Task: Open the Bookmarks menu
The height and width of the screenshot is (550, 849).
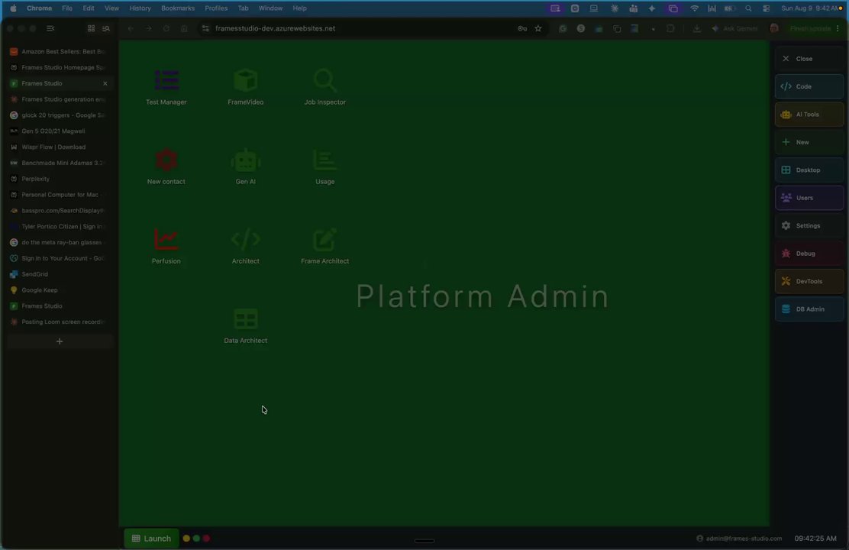Action: [178, 8]
